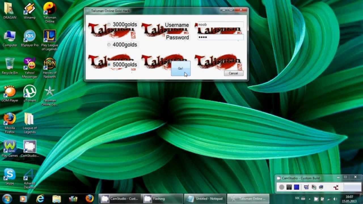Open the Computer desktop icon

pos(10,39)
